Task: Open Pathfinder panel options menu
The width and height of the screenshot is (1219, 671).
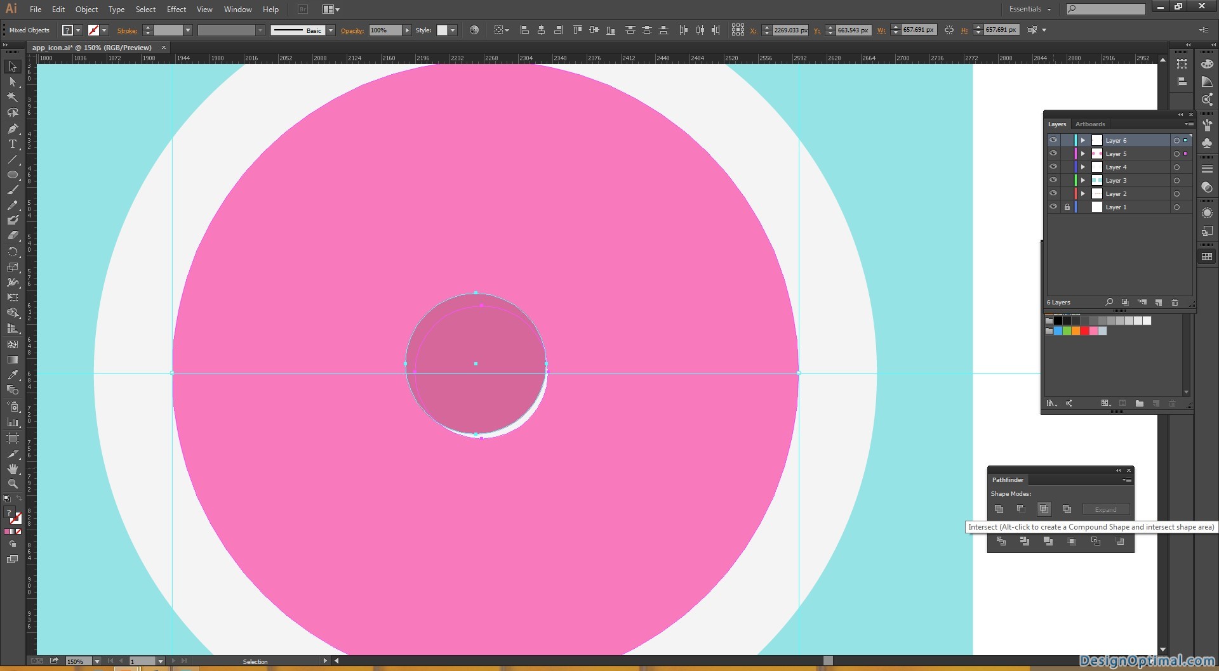Action: tap(1127, 480)
